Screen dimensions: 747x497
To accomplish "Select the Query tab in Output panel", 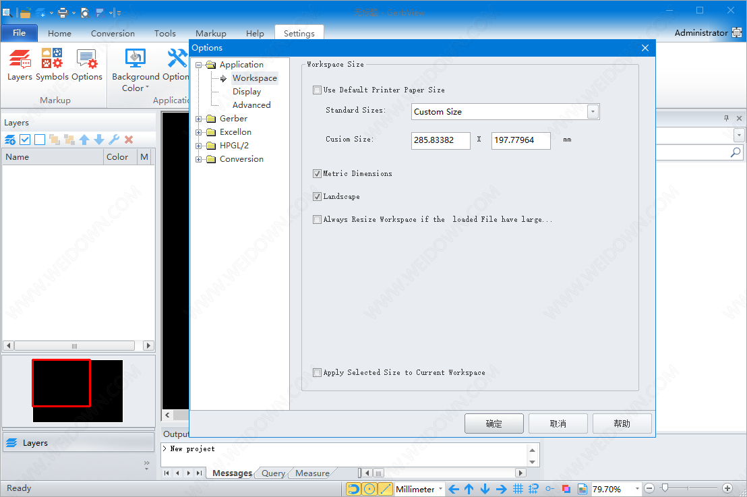I will [x=273, y=473].
